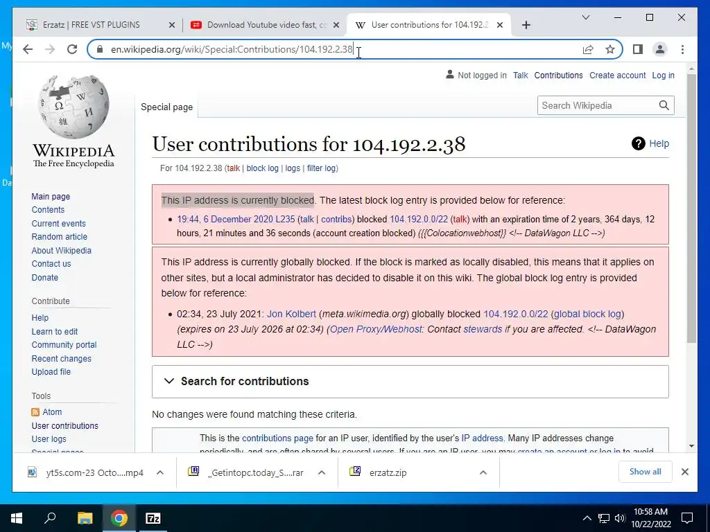Image resolution: width=710 pixels, height=532 pixels.
Task: Open Chrome profile avatar menu
Action: 660,49
